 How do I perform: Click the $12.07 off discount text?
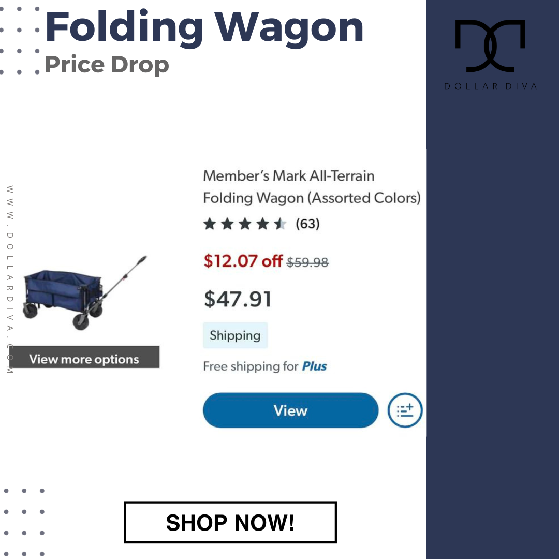click(243, 261)
